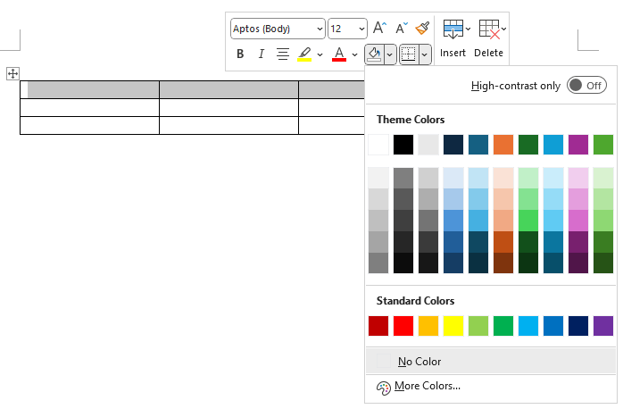Screen dimensions: 623x409
Task: Apply yellow text highlight color
Action: click(304, 54)
